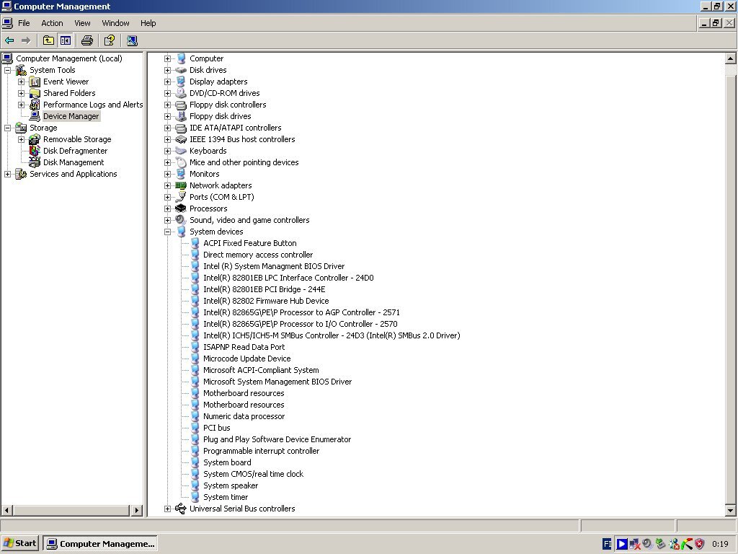Click the Forward arrow in the toolbar
The height and width of the screenshot is (554, 738).
26,40
